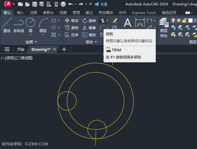Open the Rectangle tool dropdown arrow

pos(59,20)
